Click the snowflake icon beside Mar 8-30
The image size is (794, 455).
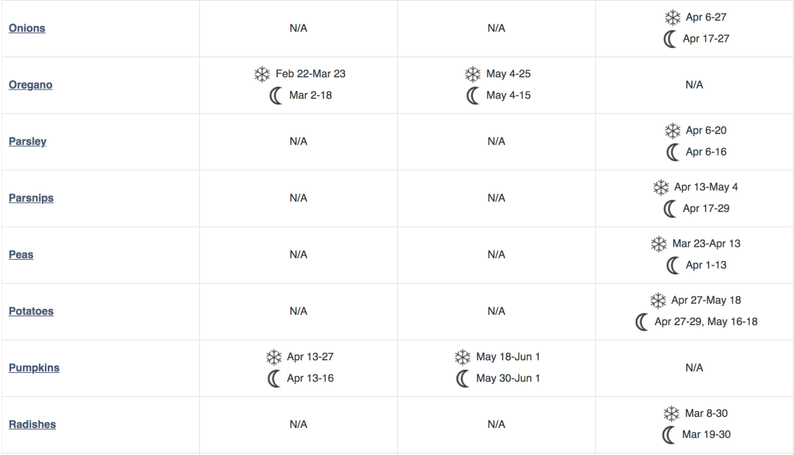[671, 414]
